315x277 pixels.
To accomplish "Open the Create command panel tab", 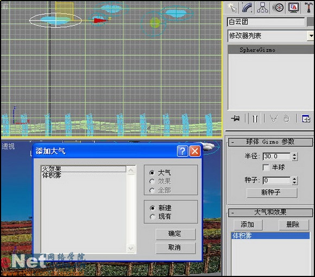I will 232,8.
